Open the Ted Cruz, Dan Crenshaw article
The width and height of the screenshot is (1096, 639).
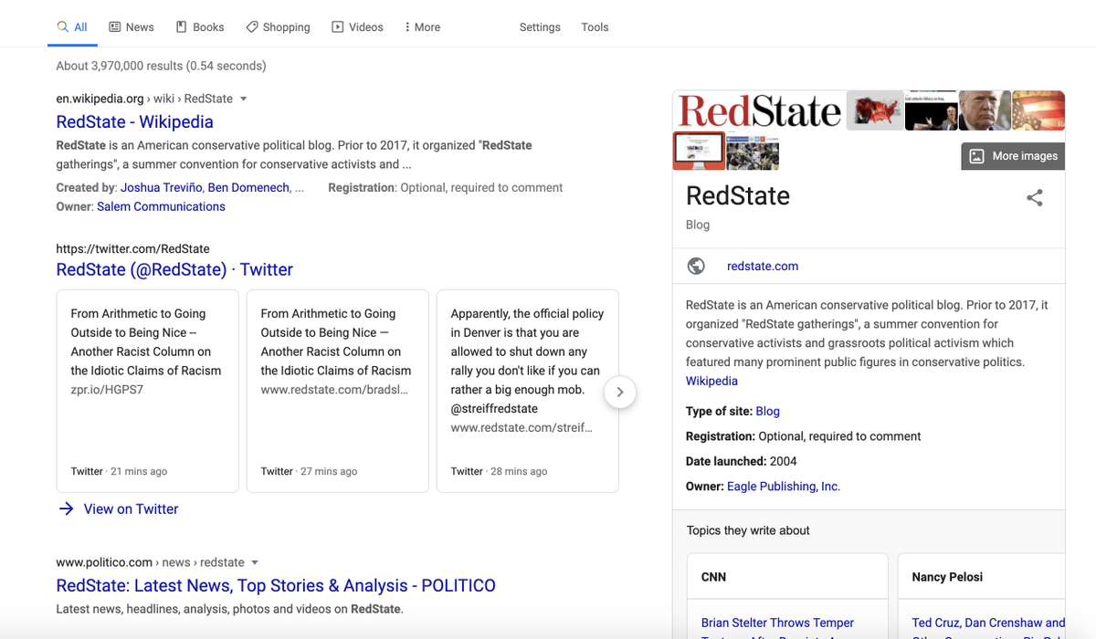click(988, 623)
